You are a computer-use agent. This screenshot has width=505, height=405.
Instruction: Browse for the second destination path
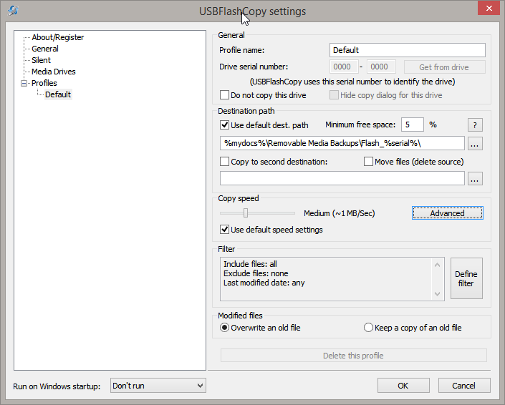point(475,179)
